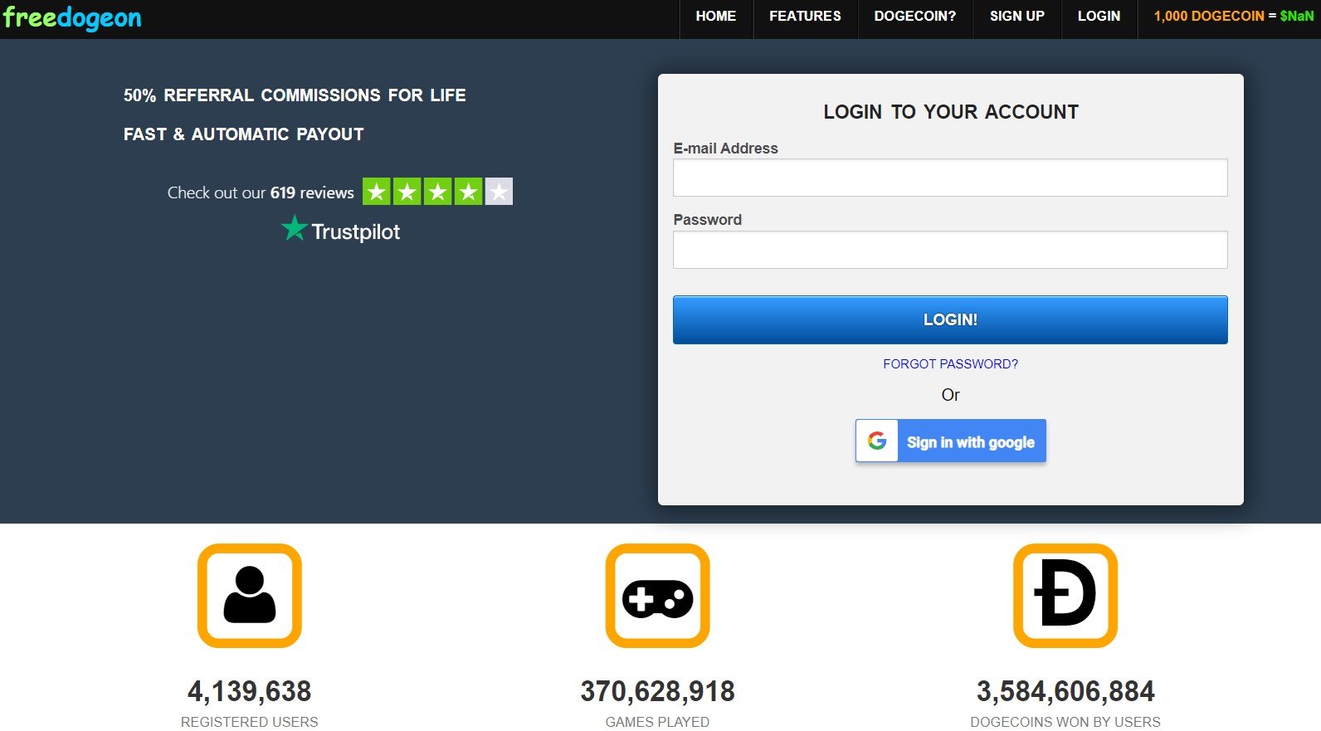The width and height of the screenshot is (1321, 731).
Task: Click the LOGIN TO YOUR ACCOUNT heading
Action: [951, 112]
